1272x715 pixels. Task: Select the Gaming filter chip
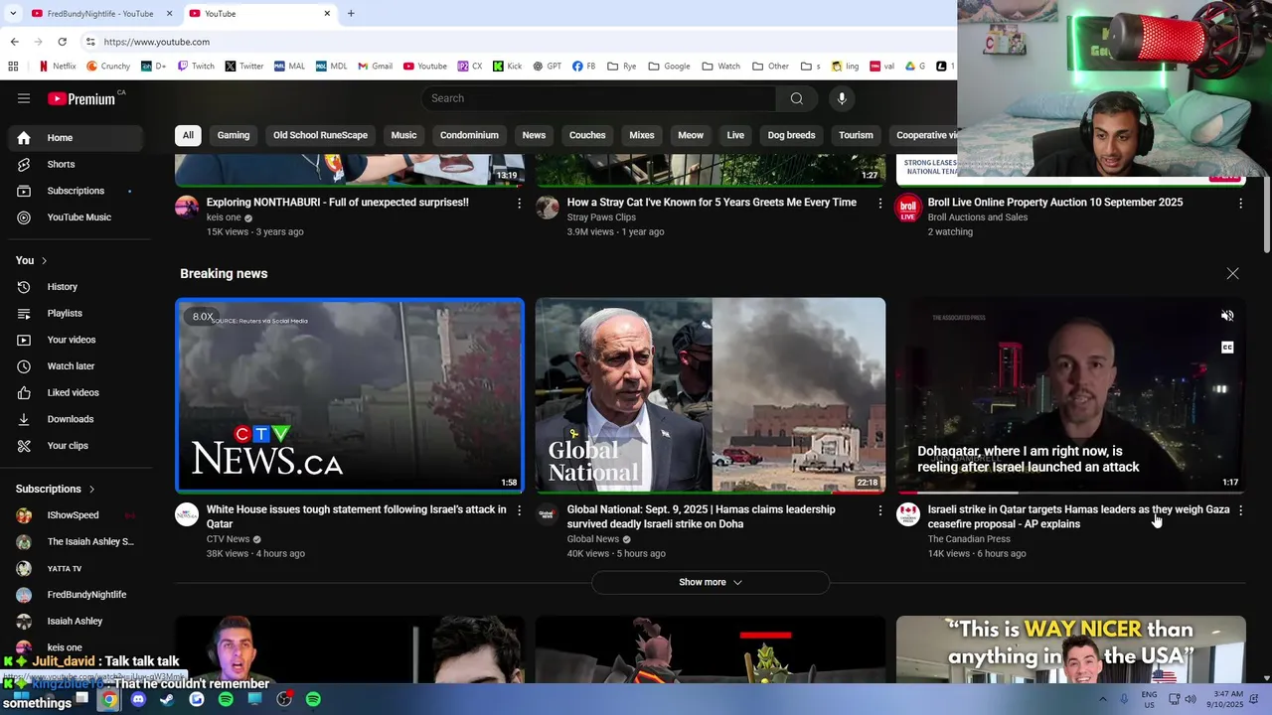pyautogui.click(x=234, y=135)
